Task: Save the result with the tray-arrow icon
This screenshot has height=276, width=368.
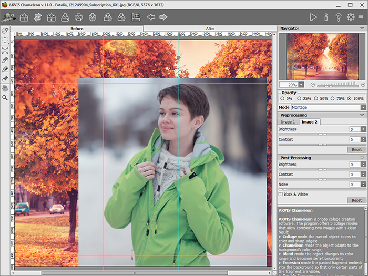Action: 65,17
